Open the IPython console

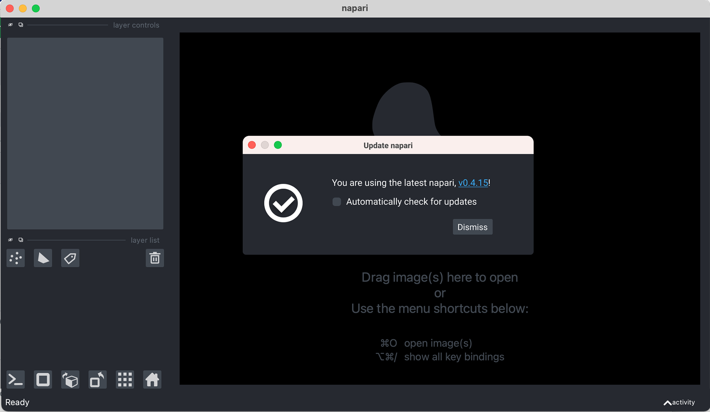click(x=16, y=380)
